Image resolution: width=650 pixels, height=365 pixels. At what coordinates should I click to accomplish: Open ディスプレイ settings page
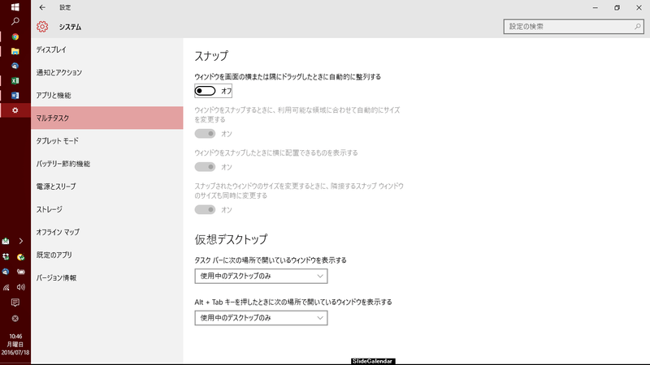click(x=107, y=49)
